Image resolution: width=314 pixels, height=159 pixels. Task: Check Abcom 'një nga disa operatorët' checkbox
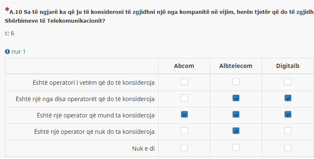184,98
